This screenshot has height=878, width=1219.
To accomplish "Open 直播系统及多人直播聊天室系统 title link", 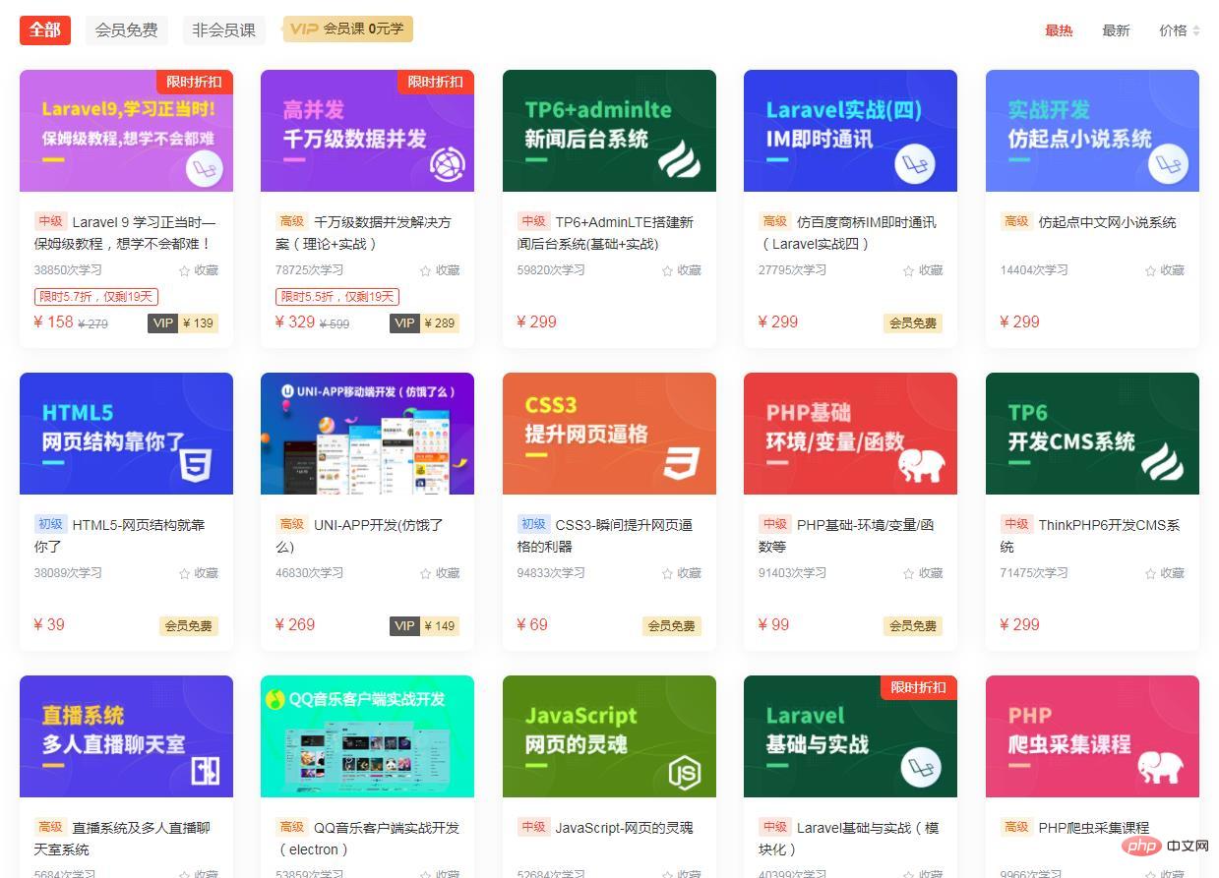I will (122, 839).
